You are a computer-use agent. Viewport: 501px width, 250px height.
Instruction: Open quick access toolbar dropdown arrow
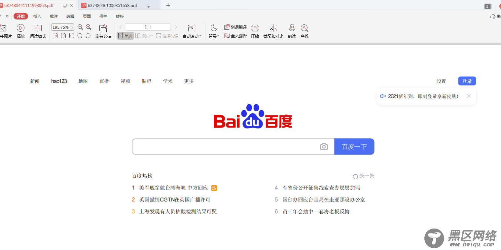click(x=7, y=16)
